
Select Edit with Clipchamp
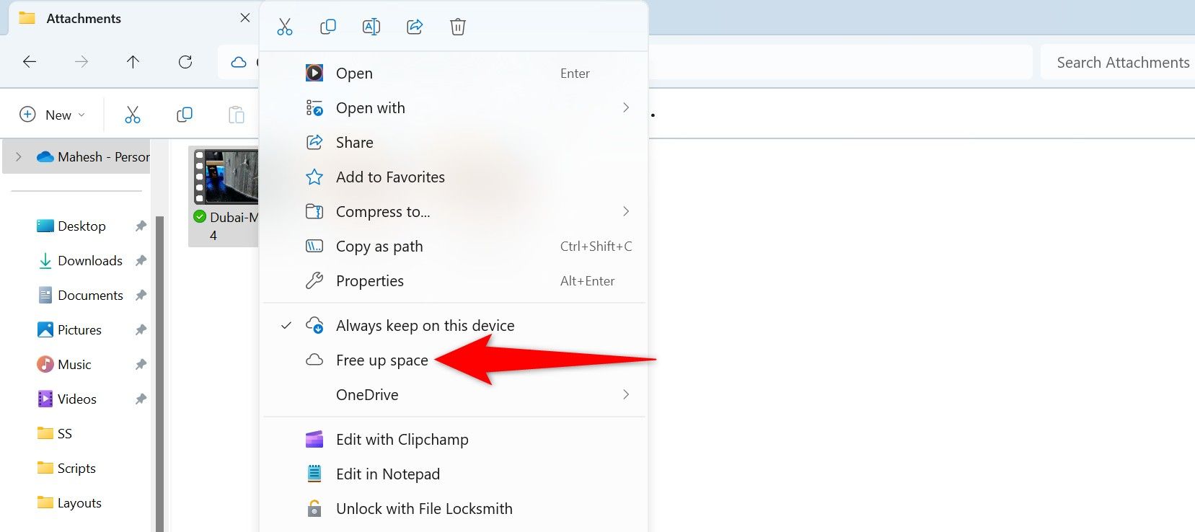454,439
